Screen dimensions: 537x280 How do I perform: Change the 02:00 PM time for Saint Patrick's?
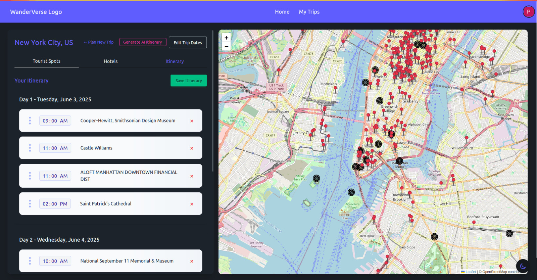55,204
